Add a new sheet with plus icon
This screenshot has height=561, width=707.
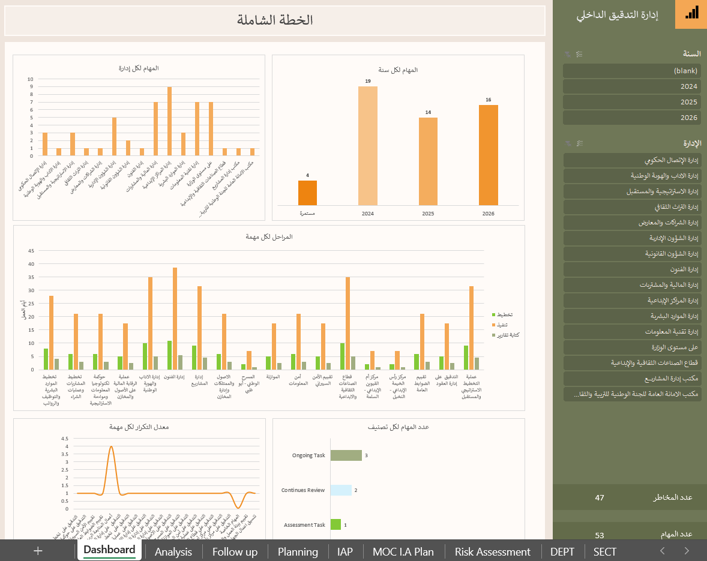(38, 551)
